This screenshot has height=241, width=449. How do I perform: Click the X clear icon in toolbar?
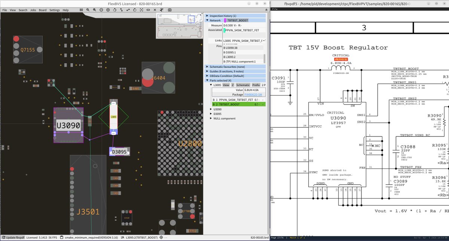coord(155,10)
